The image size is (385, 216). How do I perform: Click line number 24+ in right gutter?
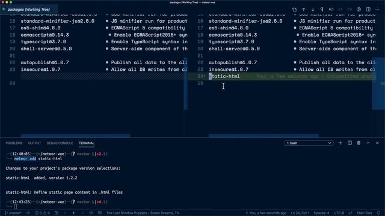[x=202, y=76]
